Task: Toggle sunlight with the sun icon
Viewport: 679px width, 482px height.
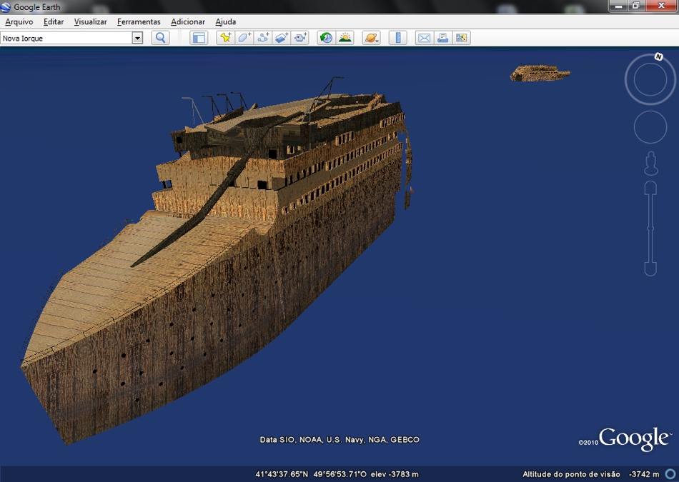Action: [x=344, y=37]
